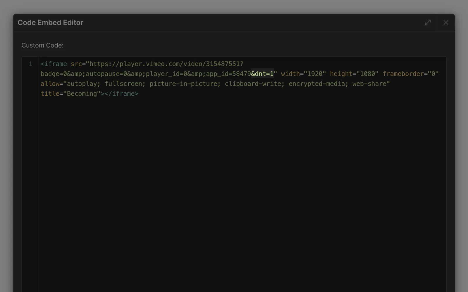Click the height="1080" attribute

[354, 74]
